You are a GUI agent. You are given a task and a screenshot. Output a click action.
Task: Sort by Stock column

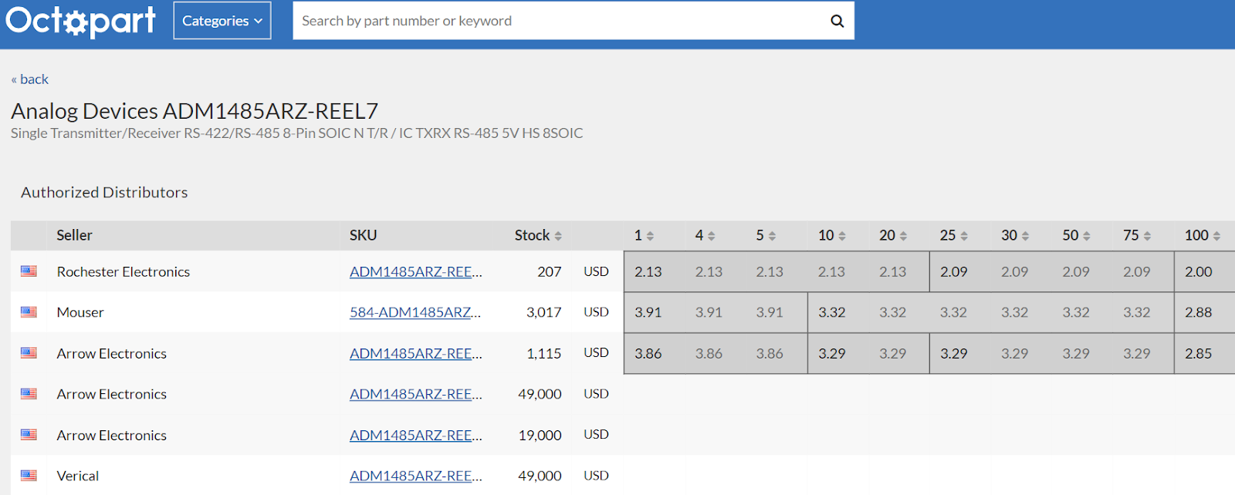[538, 235]
